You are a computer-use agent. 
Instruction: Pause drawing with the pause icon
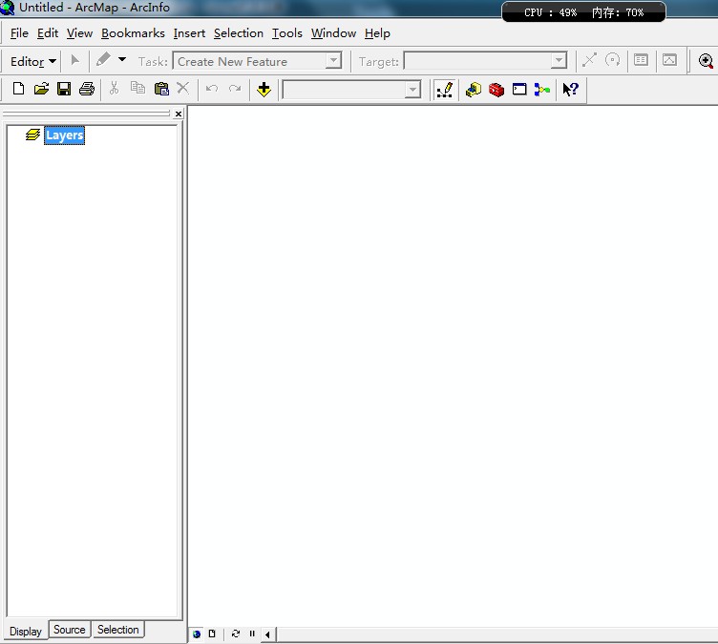(252, 634)
